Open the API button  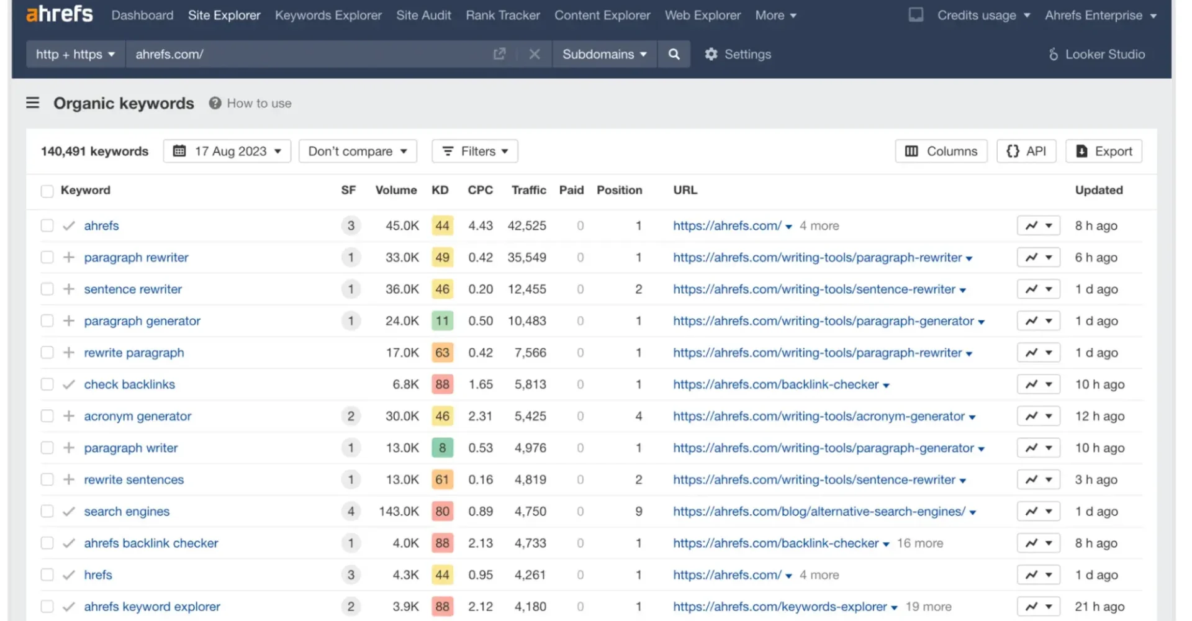(x=1026, y=151)
